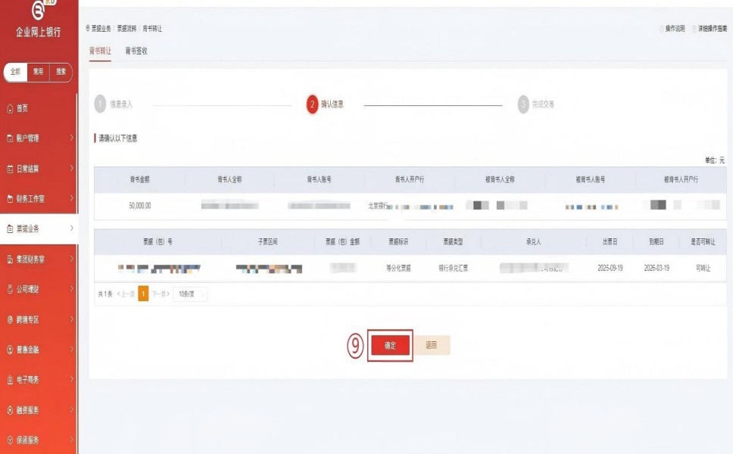This screenshot has width=733, height=454.
Task: Select the 全部 menu filter toggle
Action: [x=16, y=72]
